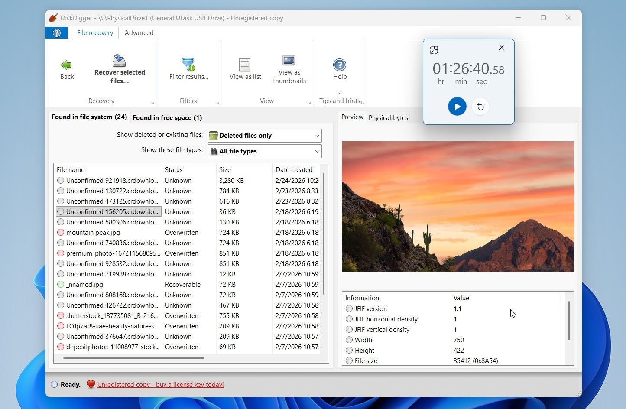Open the View group dialog launcher
The width and height of the screenshot is (626, 409).
309,103
